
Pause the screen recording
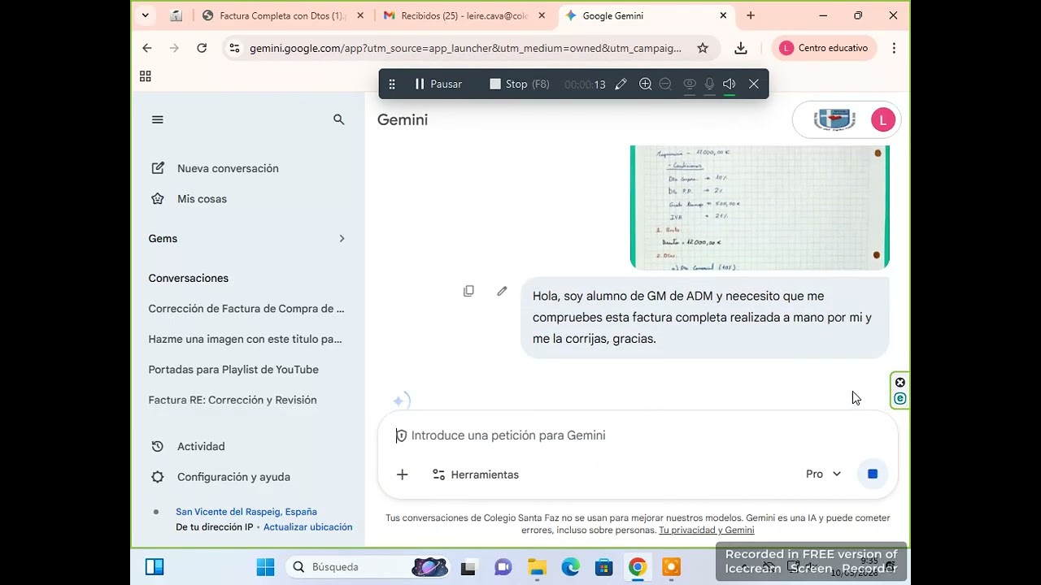(x=438, y=84)
